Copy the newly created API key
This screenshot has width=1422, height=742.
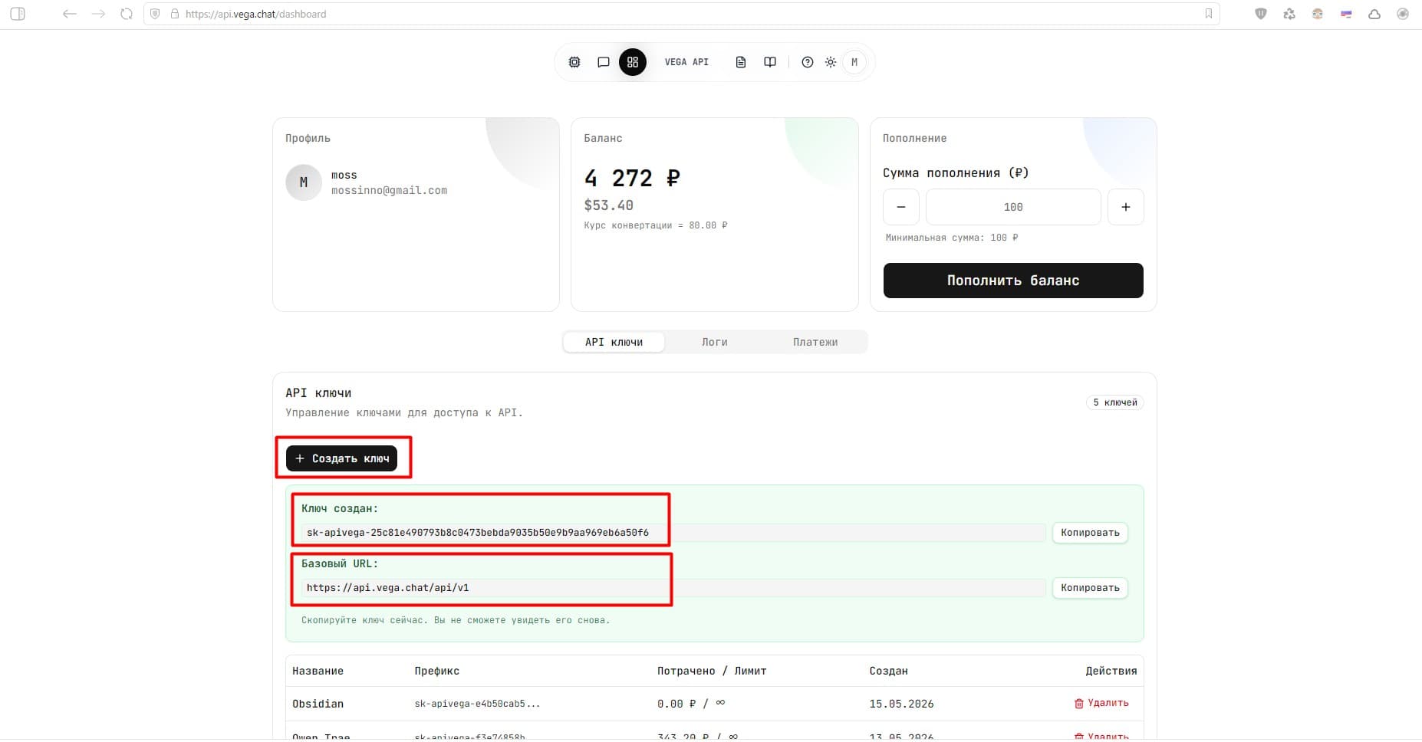[1090, 533]
